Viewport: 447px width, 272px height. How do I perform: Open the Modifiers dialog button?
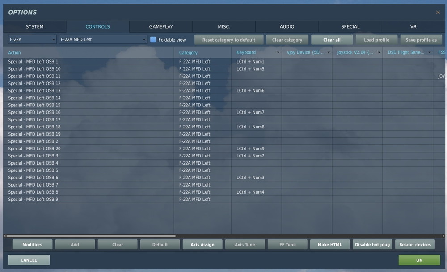pos(32,244)
